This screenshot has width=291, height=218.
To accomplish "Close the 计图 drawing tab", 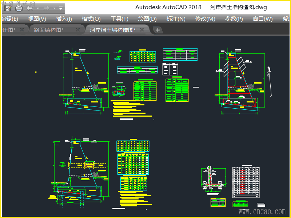I will click(22, 30).
